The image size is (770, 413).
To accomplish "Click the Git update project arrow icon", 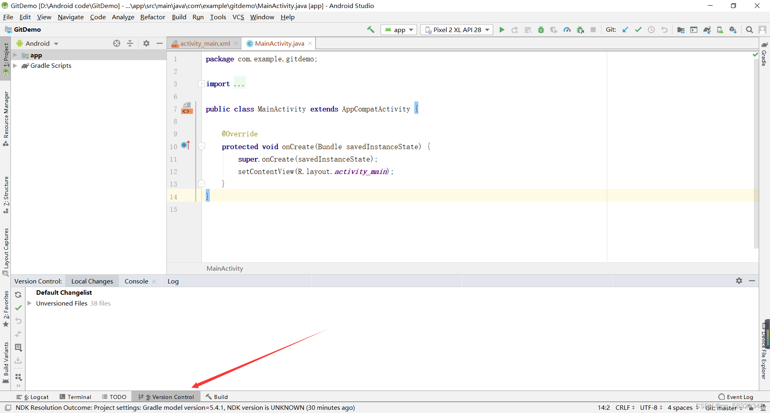I will tap(625, 30).
